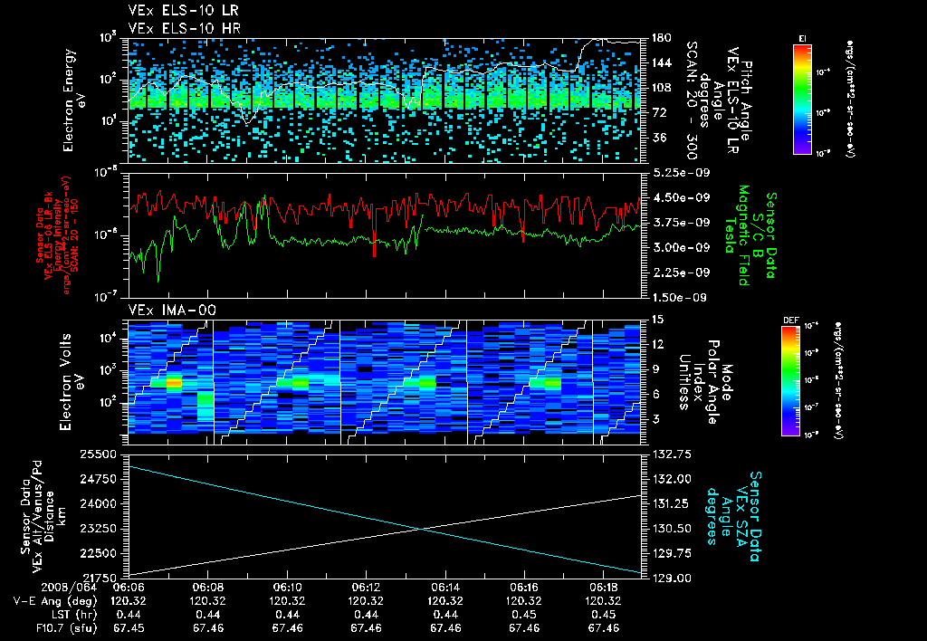927x641 pixels.
Task: Click the 21750 altitude axis tick
Action: (98, 578)
